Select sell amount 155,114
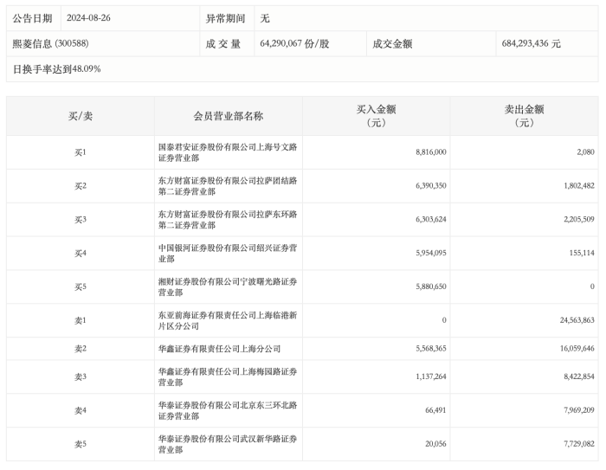The height and width of the screenshot is (470, 606). 582,253
